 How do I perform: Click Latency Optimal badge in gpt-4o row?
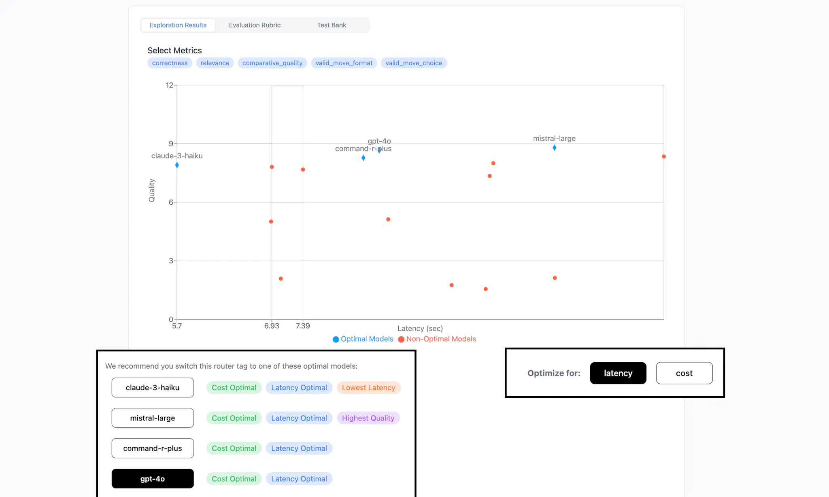click(299, 479)
